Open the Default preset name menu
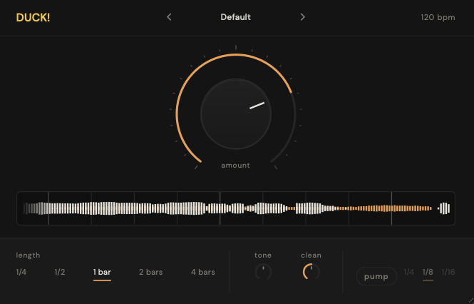 [235, 17]
